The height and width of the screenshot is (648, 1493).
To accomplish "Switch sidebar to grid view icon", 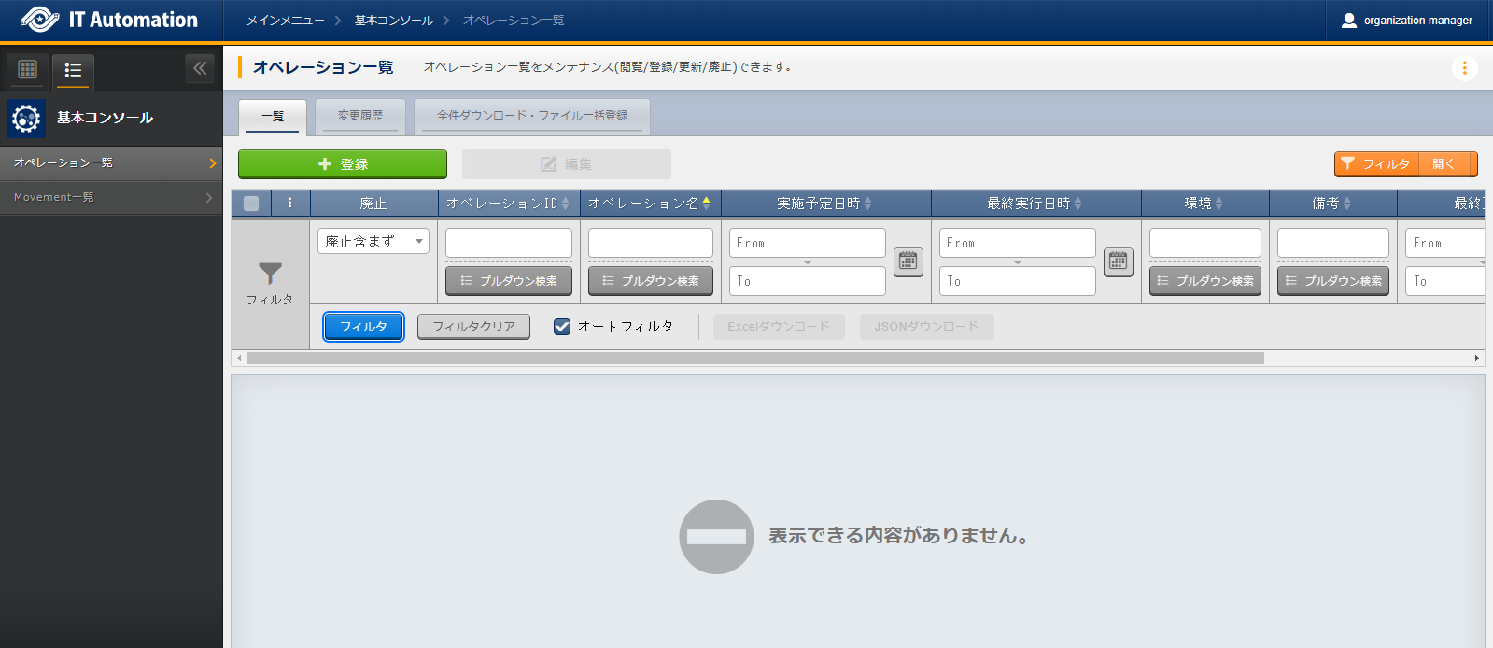I will (x=28, y=69).
